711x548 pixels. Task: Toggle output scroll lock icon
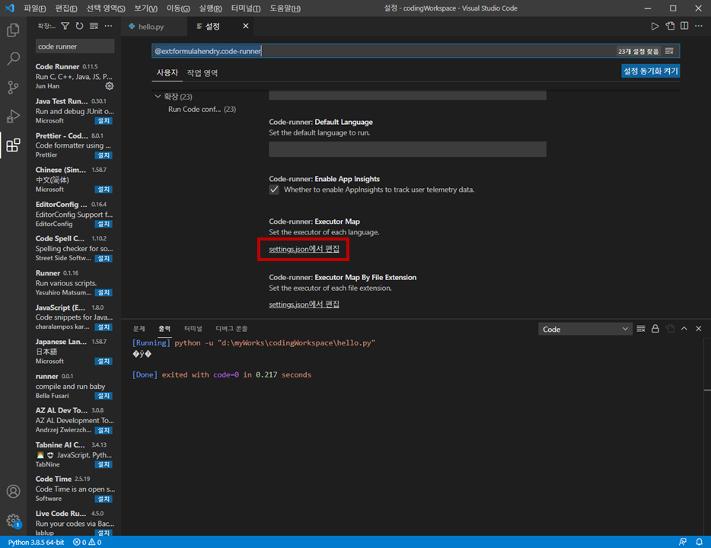(655, 329)
